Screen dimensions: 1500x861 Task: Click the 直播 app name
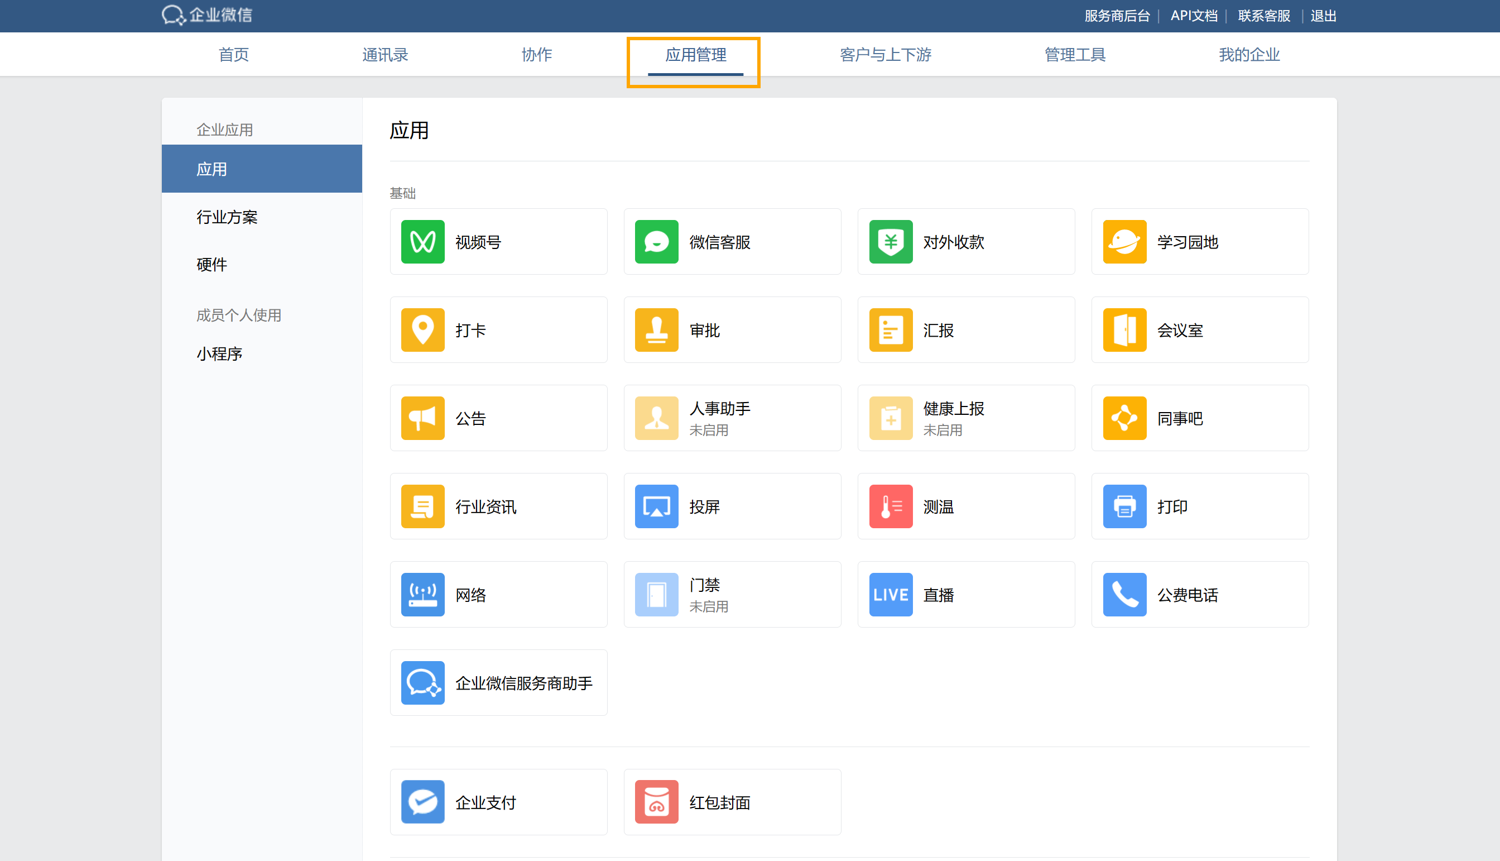939,594
